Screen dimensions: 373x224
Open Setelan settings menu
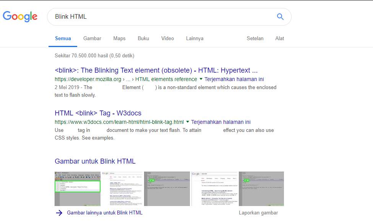255,38
